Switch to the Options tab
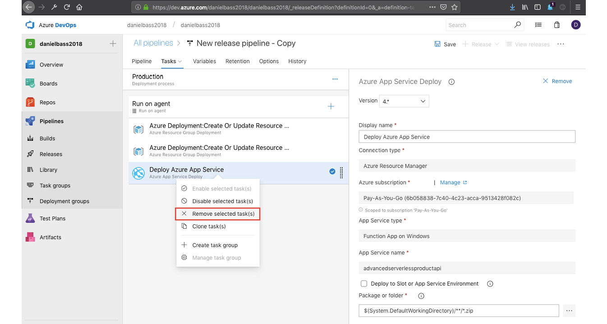The width and height of the screenshot is (607, 324). pos(269,61)
